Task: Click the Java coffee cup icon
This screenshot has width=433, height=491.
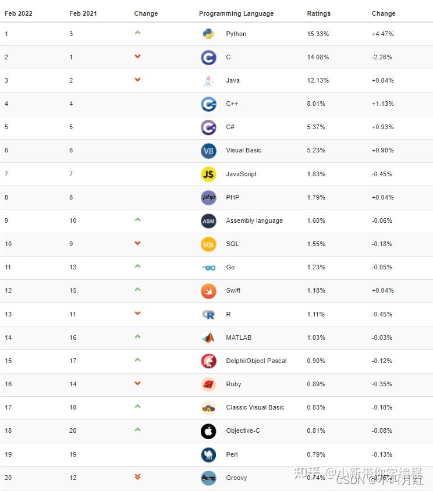Action: [x=208, y=81]
